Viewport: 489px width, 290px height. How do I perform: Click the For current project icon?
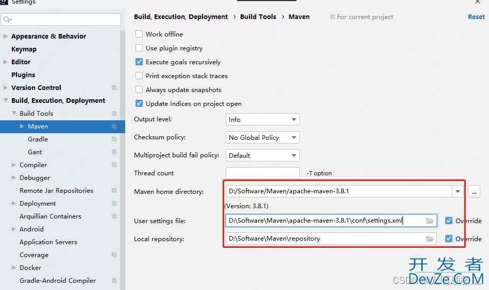coord(332,17)
